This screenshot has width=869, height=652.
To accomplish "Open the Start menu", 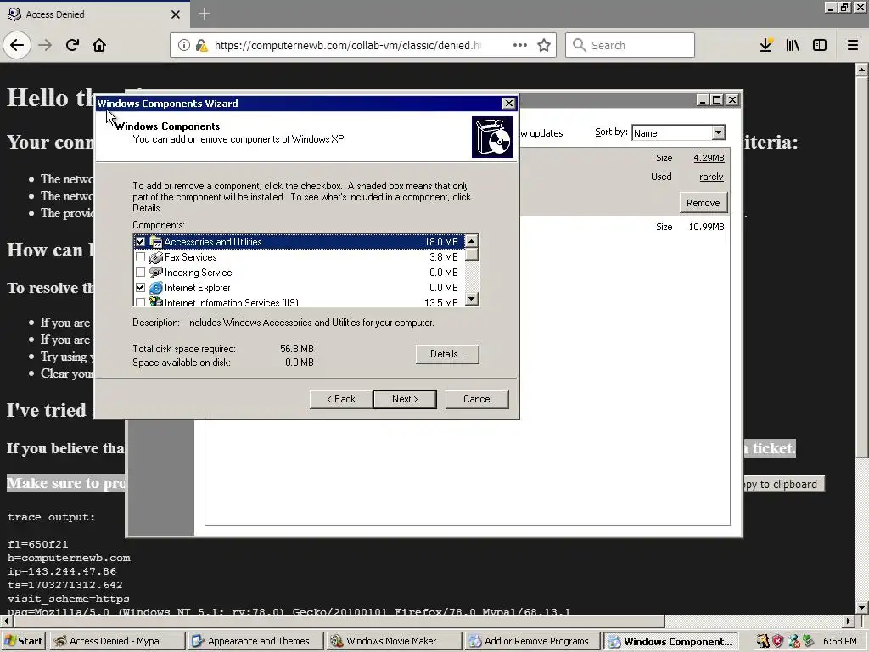I will [24, 641].
